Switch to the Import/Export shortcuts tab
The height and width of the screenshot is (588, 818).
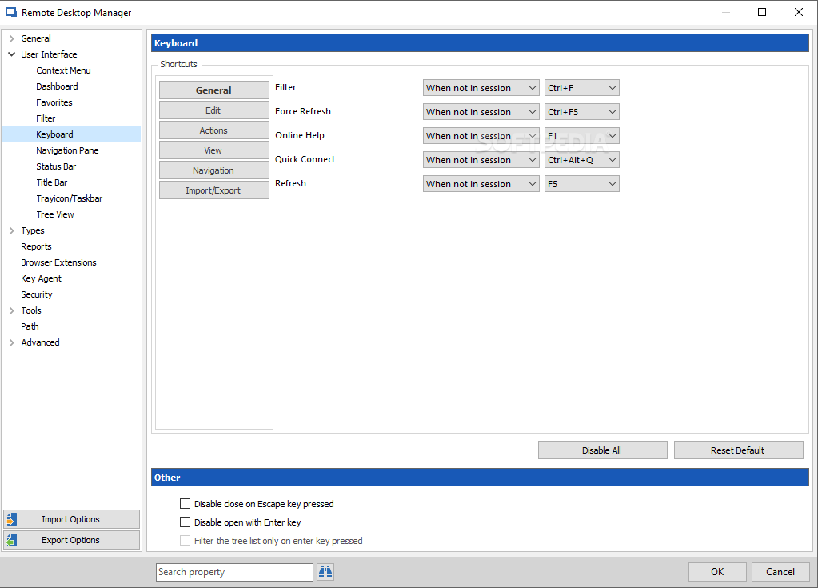coord(213,190)
